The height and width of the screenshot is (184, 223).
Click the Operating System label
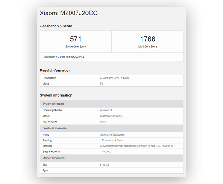pyautogui.click(x=52, y=110)
